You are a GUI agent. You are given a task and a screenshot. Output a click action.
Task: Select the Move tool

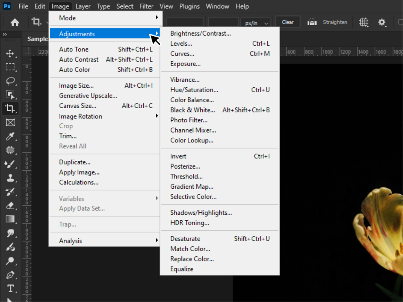pyautogui.click(x=11, y=53)
